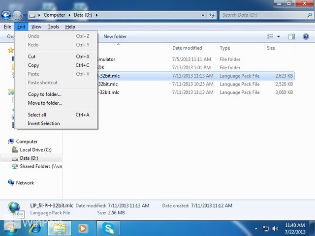Choose Select all from Edit menu
The width and height of the screenshot is (315, 236).
tap(56, 115)
